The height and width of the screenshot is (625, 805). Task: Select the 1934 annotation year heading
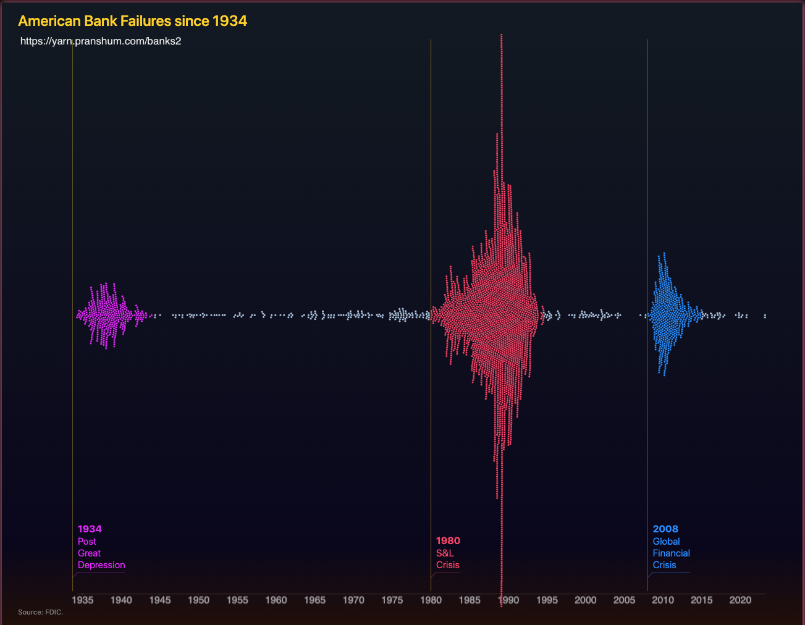[x=90, y=529]
